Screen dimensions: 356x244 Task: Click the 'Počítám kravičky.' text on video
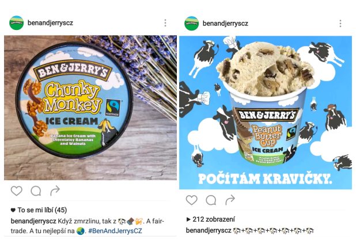pyautogui.click(x=265, y=179)
